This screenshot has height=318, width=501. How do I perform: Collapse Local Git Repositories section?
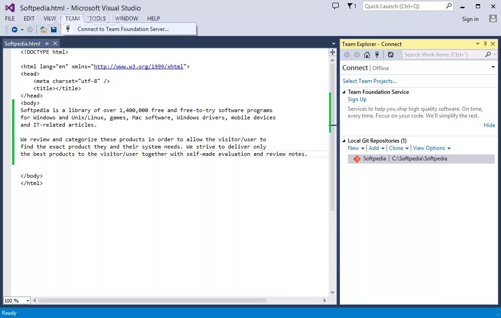pos(344,141)
